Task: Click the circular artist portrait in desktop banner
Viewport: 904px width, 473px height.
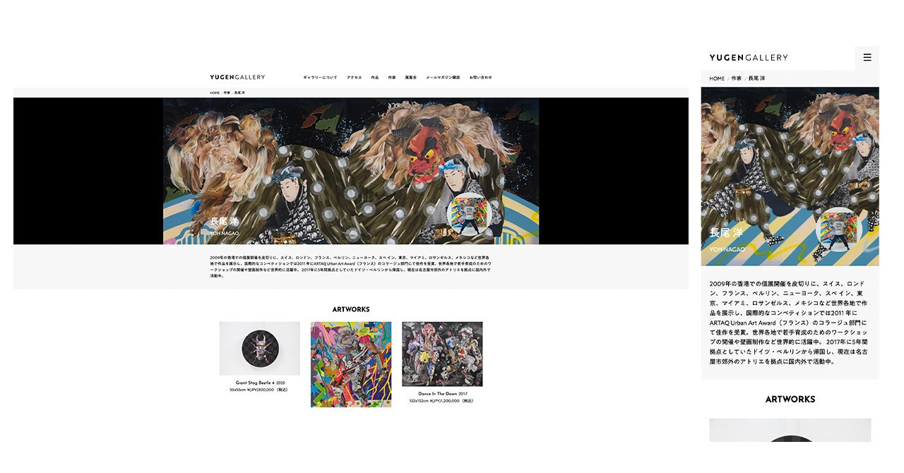Action: (468, 214)
